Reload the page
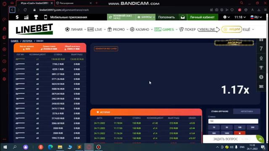269x151 pixels. tap(25, 10)
